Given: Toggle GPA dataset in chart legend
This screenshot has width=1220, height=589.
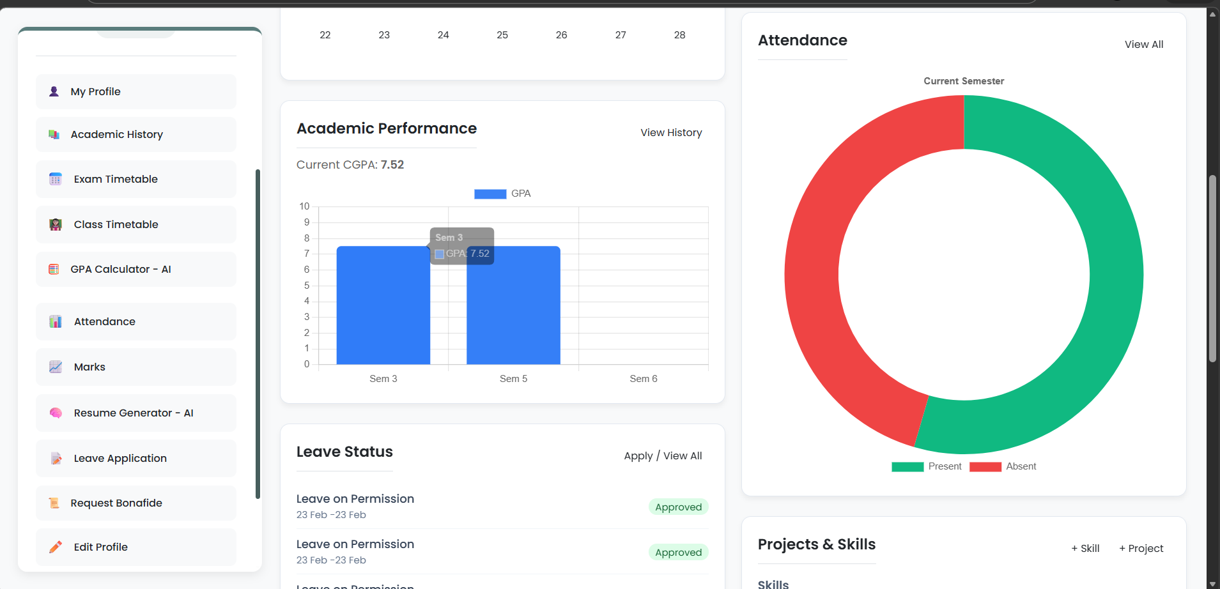Looking at the screenshot, I should [502, 194].
